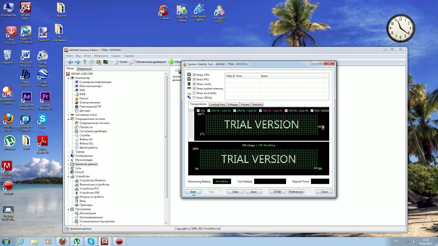Click the green monitor graph toolbar icon
This screenshot has width=438, height=246.
coord(106,62)
